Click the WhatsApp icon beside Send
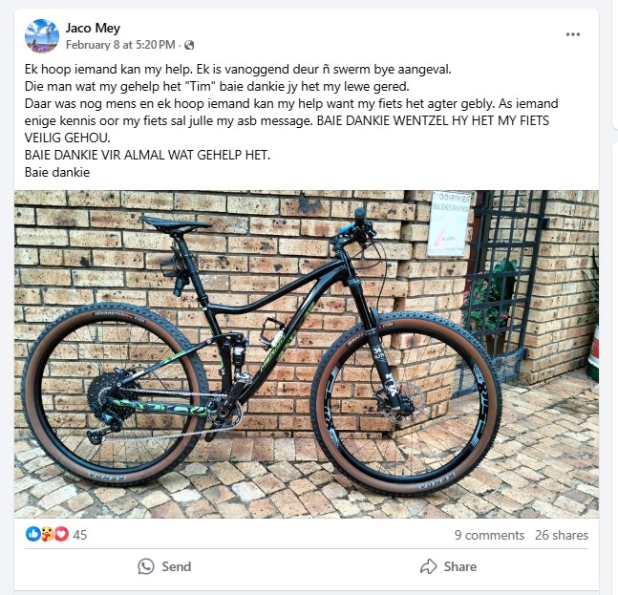This screenshot has height=595, width=618. click(x=146, y=566)
